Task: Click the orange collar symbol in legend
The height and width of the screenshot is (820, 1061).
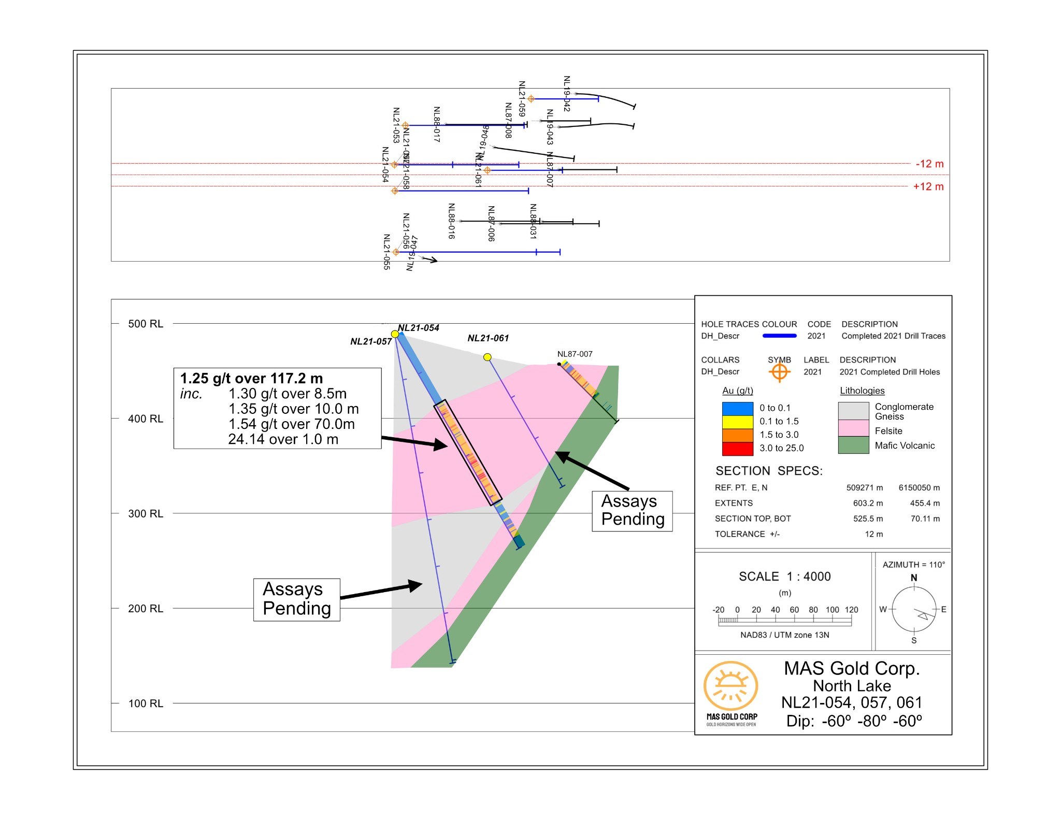Action: [x=779, y=372]
